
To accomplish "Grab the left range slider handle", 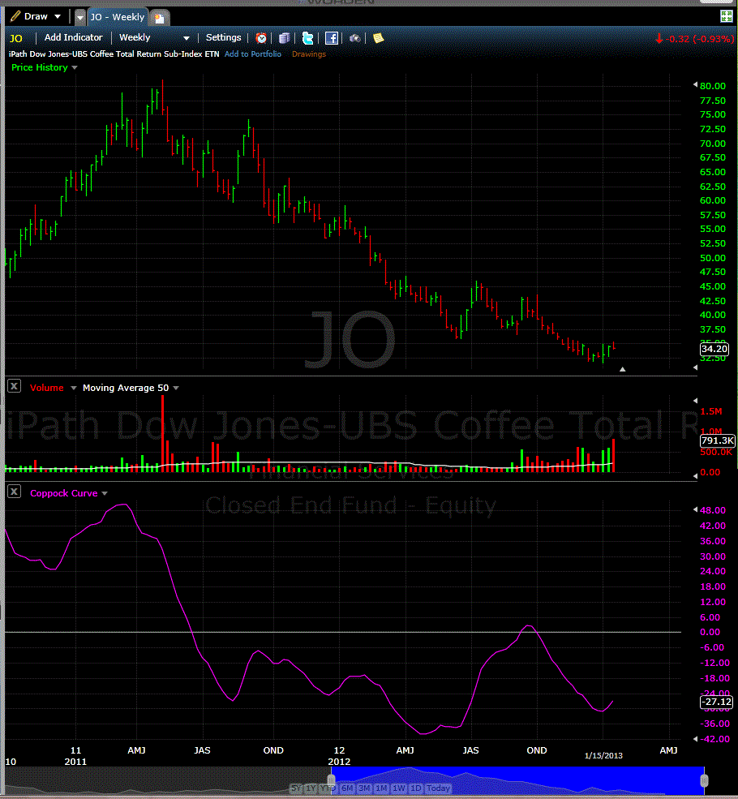I will click(x=331, y=780).
